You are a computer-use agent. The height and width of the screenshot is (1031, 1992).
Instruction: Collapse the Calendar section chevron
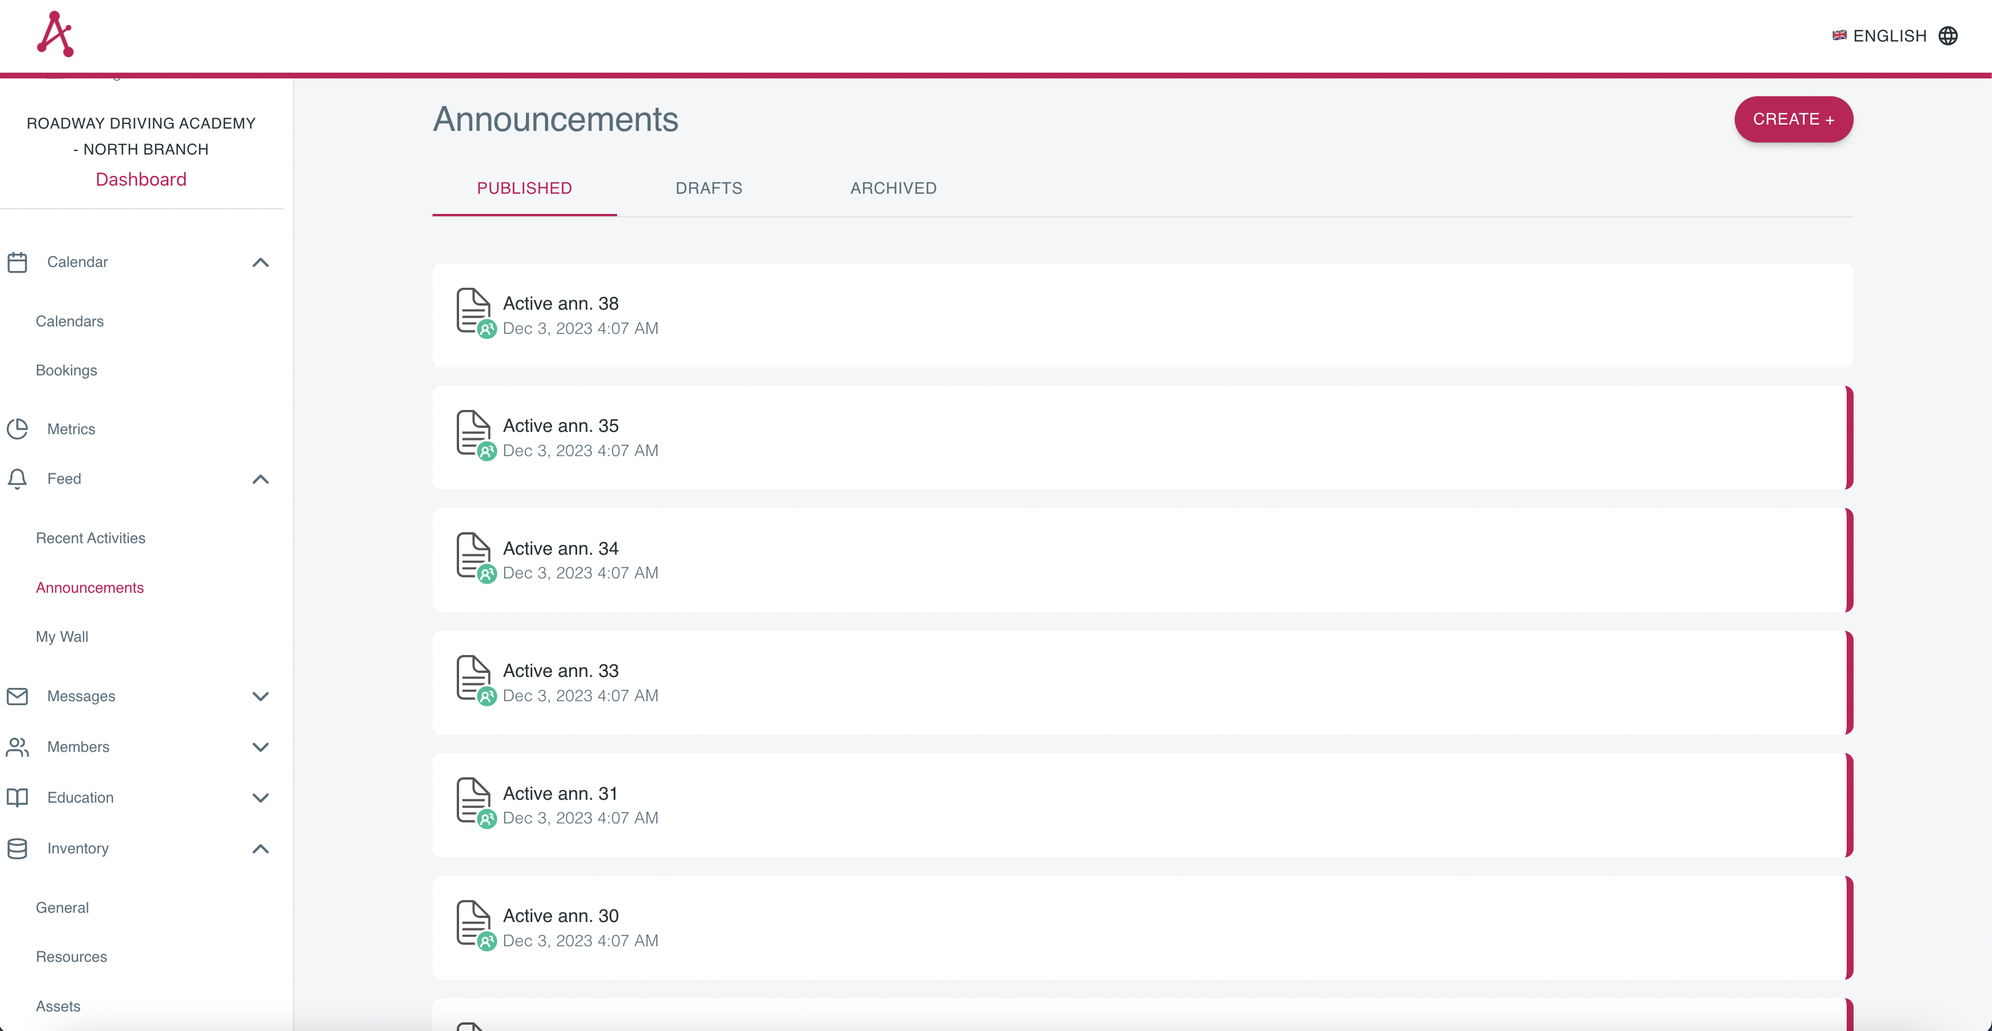(x=261, y=262)
